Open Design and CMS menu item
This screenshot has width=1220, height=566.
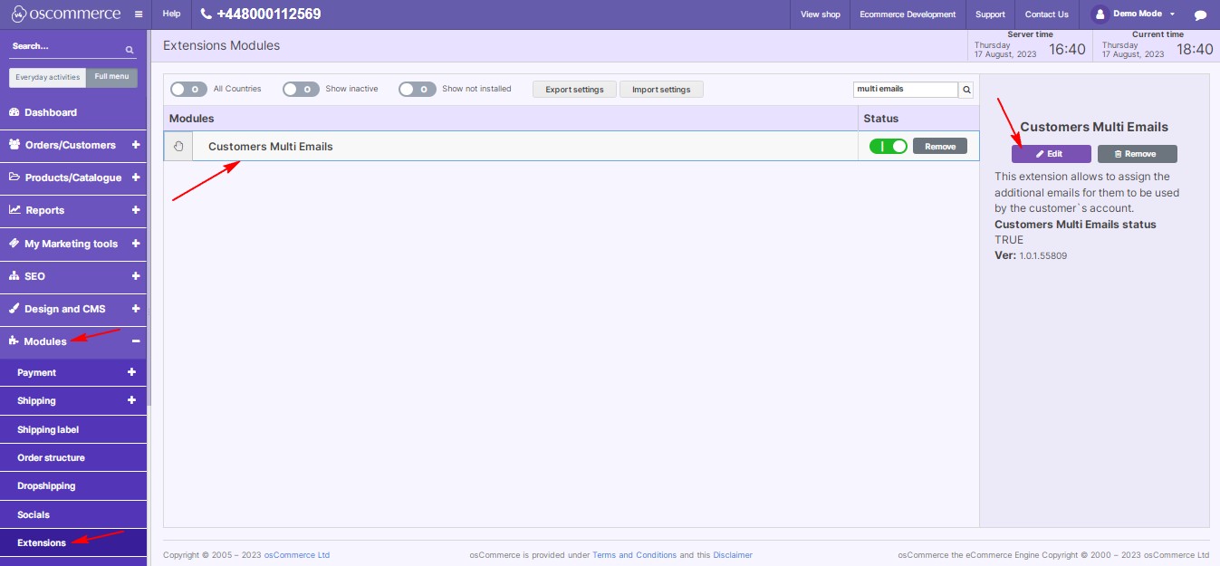[73, 309]
